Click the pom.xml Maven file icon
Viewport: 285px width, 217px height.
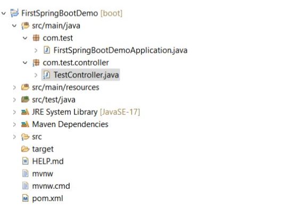point(26,198)
